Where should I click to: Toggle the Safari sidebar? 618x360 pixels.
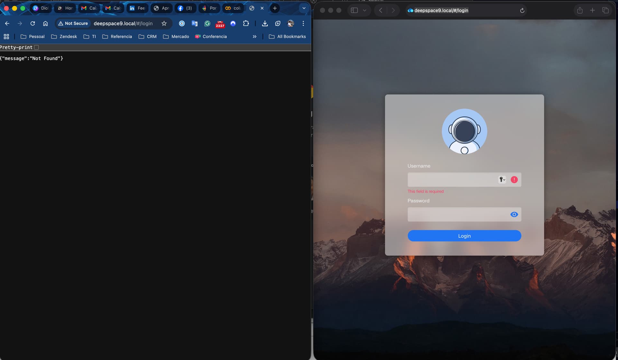354,10
